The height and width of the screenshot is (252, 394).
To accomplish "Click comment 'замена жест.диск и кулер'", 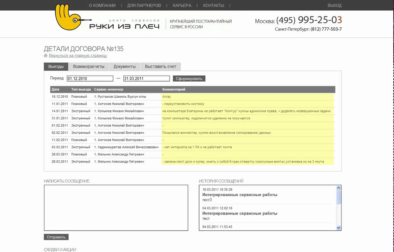I will click(x=243, y=162).
